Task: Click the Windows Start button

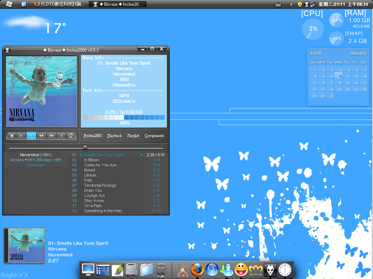Action: coord(9,4)
